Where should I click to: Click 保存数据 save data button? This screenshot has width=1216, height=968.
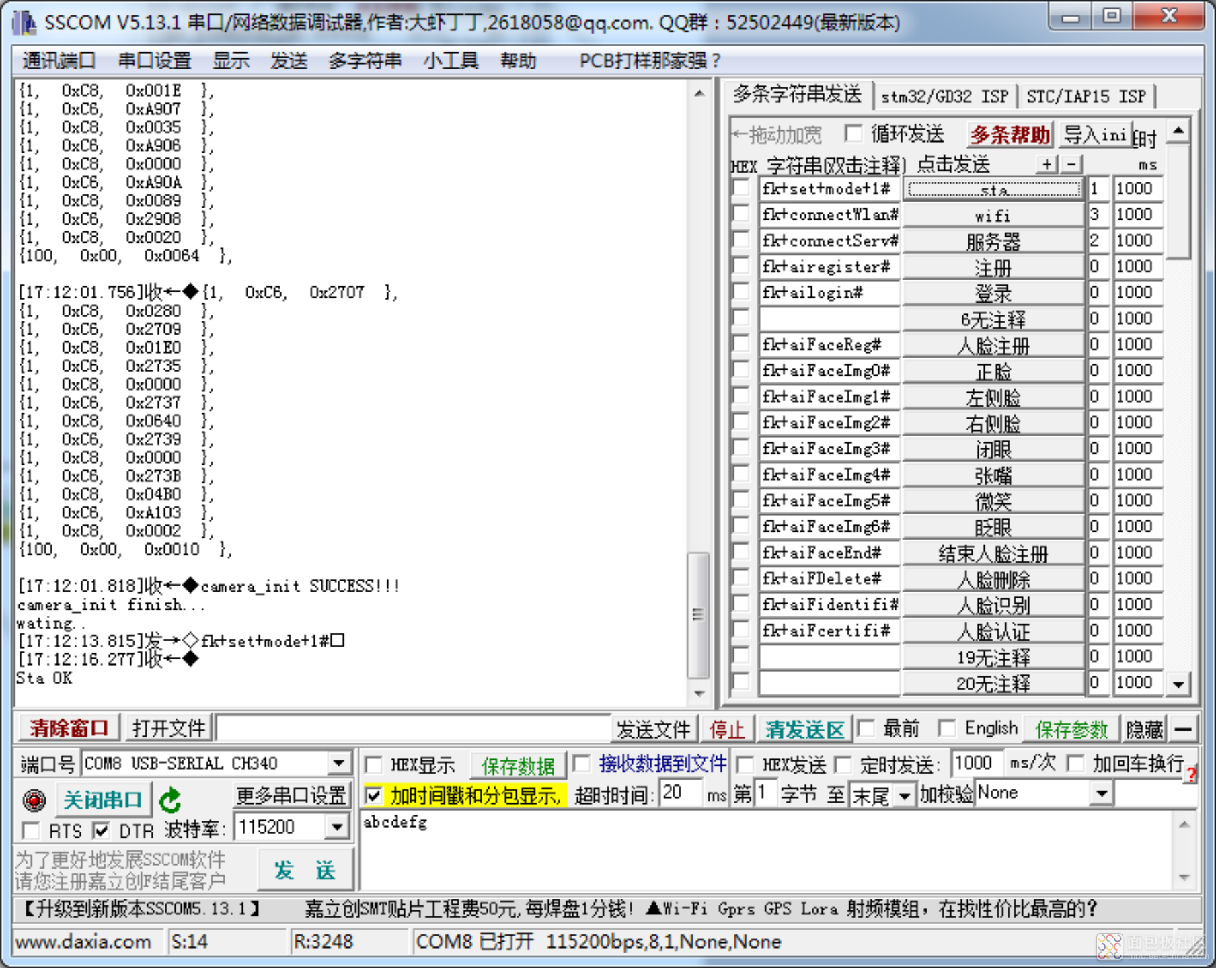tap(518, 766)
